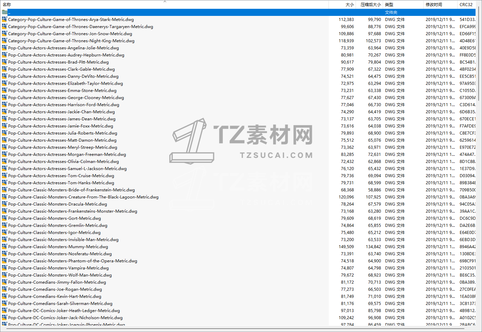The height and width of the screenshot is (332, 482).
Task: Select Pop-Culture-Classic-Monsters-Igor-Metric.dwg
Action: tap(54, 233)
